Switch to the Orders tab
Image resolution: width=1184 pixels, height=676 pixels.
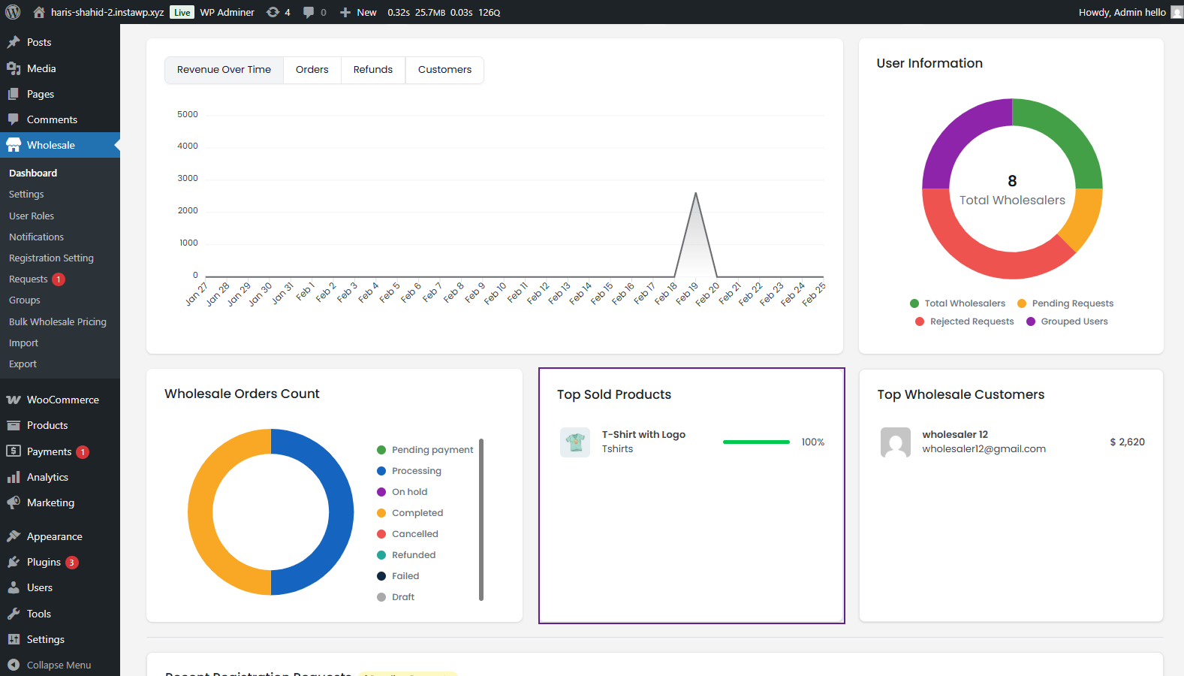click(312, 70)
